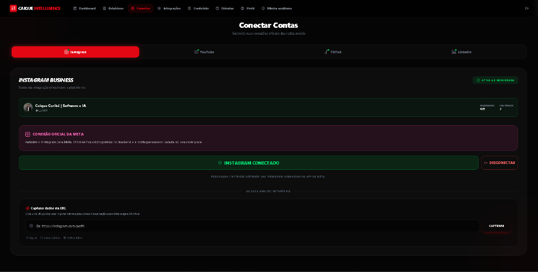
Task: Select the Instagram tab
Action: coord(75,52)
